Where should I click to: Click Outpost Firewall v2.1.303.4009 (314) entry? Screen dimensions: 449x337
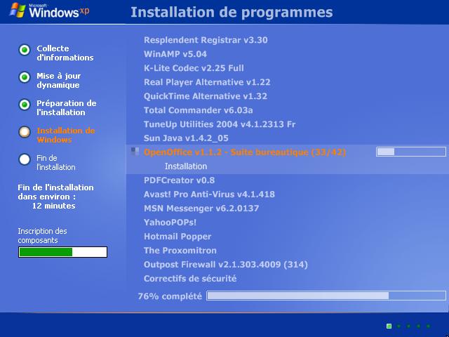226,265
